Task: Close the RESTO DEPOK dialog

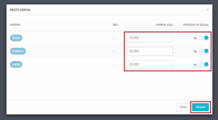Action: 207,10
